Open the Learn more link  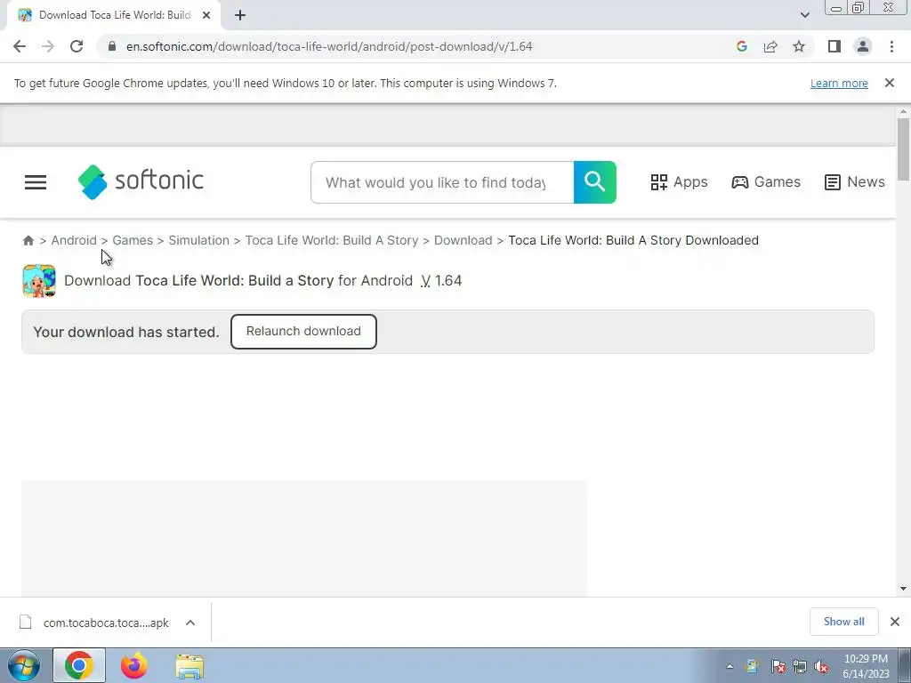pyautogui.click(x=839, y=83)
